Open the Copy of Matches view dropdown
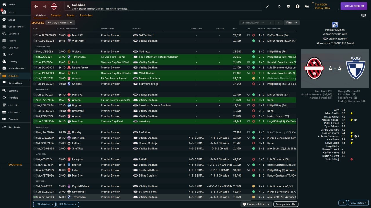The image size is (371, 208). [x=60, y=23]
